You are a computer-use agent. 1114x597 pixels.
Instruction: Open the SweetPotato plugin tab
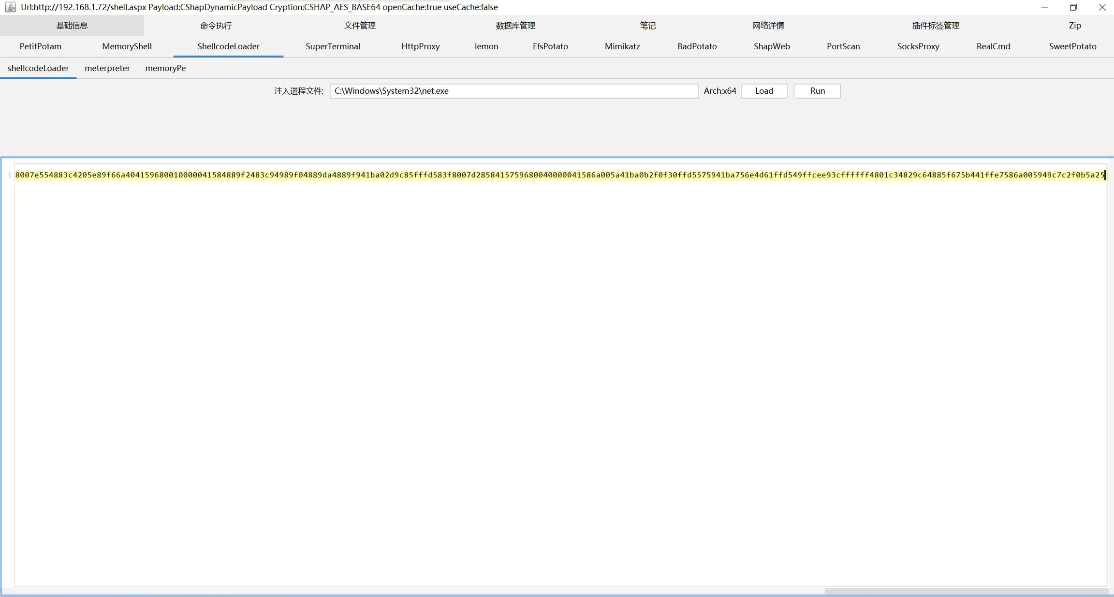(x=1072, y=46)
